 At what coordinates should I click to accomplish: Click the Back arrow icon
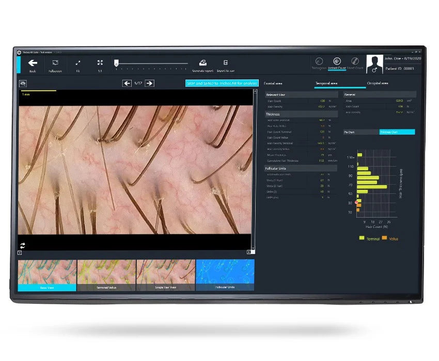(33, 63)
